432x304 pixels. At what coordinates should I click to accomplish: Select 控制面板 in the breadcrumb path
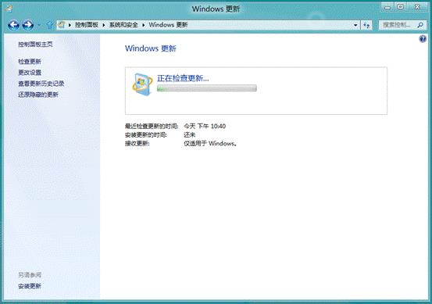(x=87, y=25)
